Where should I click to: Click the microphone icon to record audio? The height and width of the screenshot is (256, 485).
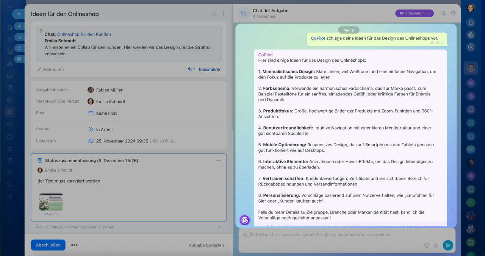[x=436, y=245]
